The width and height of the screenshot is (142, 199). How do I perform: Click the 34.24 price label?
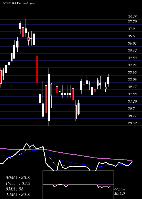pos(132,65)
